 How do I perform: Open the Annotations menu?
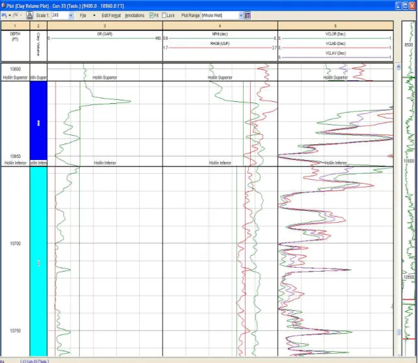[135, 16]
